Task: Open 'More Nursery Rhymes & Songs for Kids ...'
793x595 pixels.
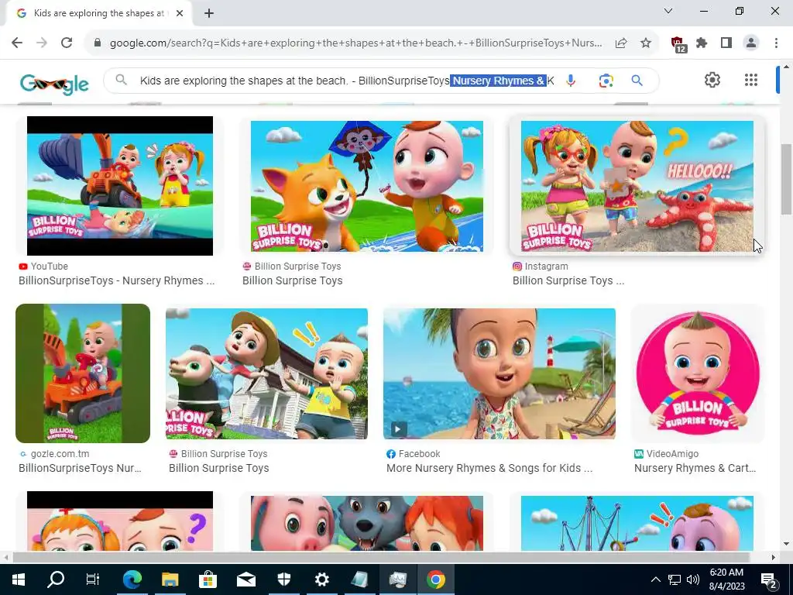Action: pos(489,469)
